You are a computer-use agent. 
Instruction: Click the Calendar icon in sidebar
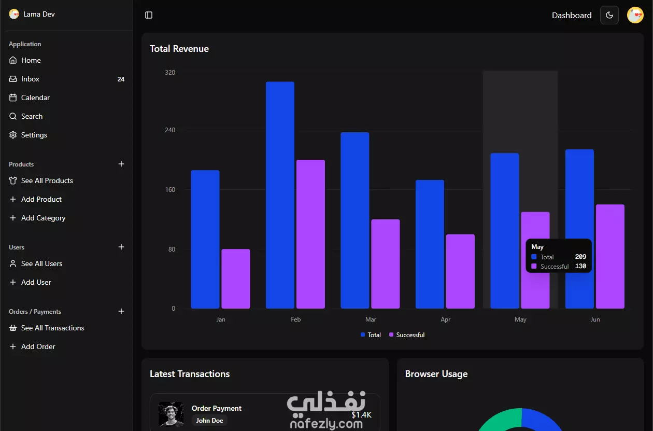(13, 98)
